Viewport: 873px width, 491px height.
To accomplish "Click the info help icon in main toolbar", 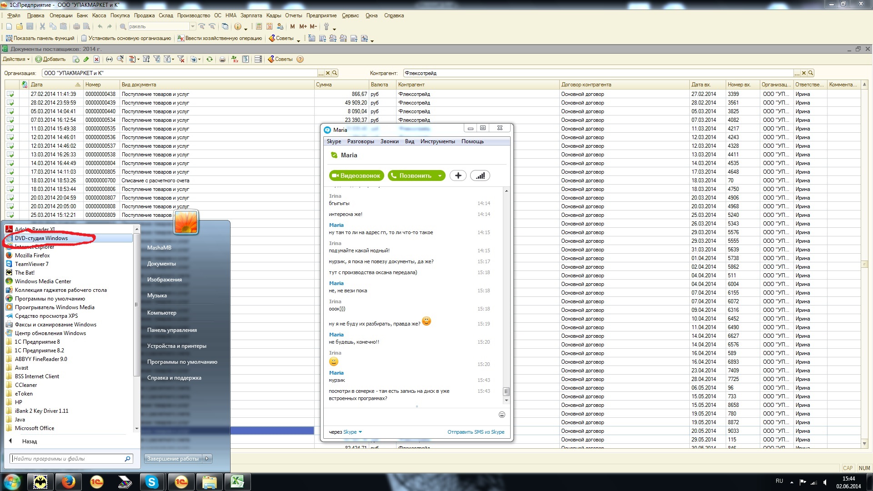I will (x=237, y=26).
